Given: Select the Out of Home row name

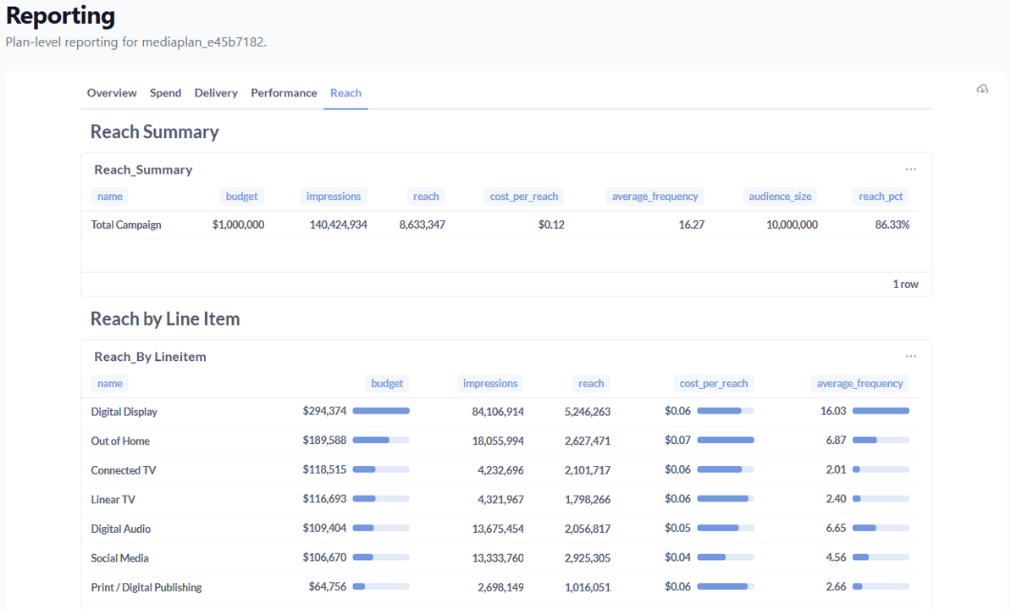Looking at the screenshot, I should pyautogui.click(x=120, y=441).
